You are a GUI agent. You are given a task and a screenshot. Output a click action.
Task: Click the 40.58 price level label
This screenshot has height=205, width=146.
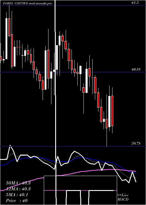pos(136,69)
